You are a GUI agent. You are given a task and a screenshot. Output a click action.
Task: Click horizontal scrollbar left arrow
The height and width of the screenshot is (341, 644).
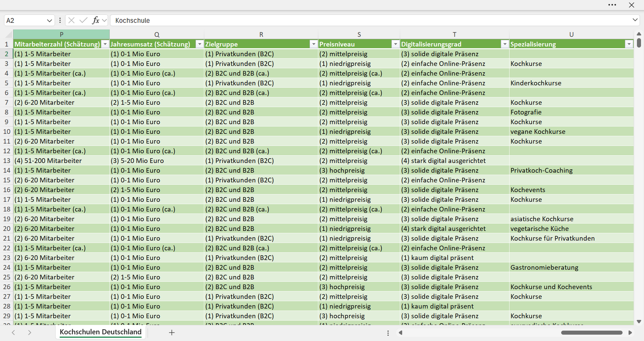[x=401, y=332]
